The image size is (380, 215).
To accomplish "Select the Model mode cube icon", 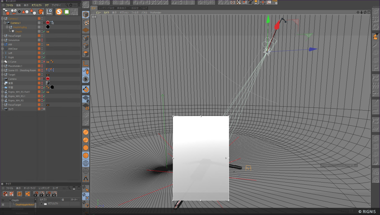I will click(x=86, y=15).
